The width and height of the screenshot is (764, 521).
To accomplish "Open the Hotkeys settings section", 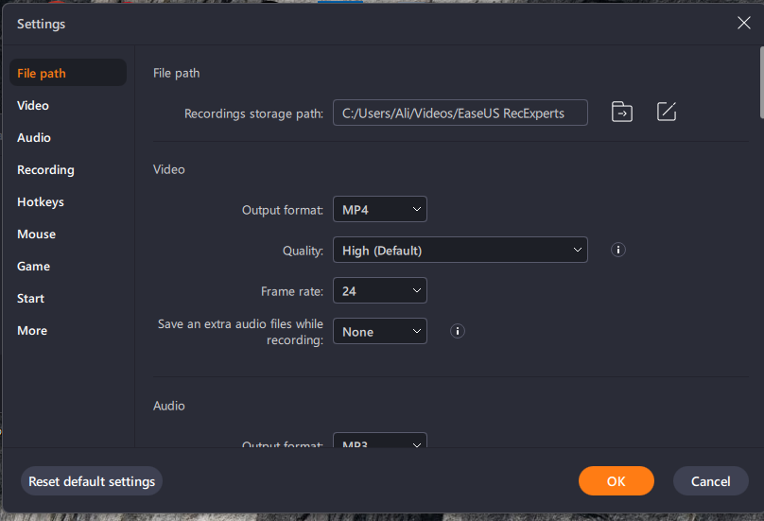I will click(41, 202).
